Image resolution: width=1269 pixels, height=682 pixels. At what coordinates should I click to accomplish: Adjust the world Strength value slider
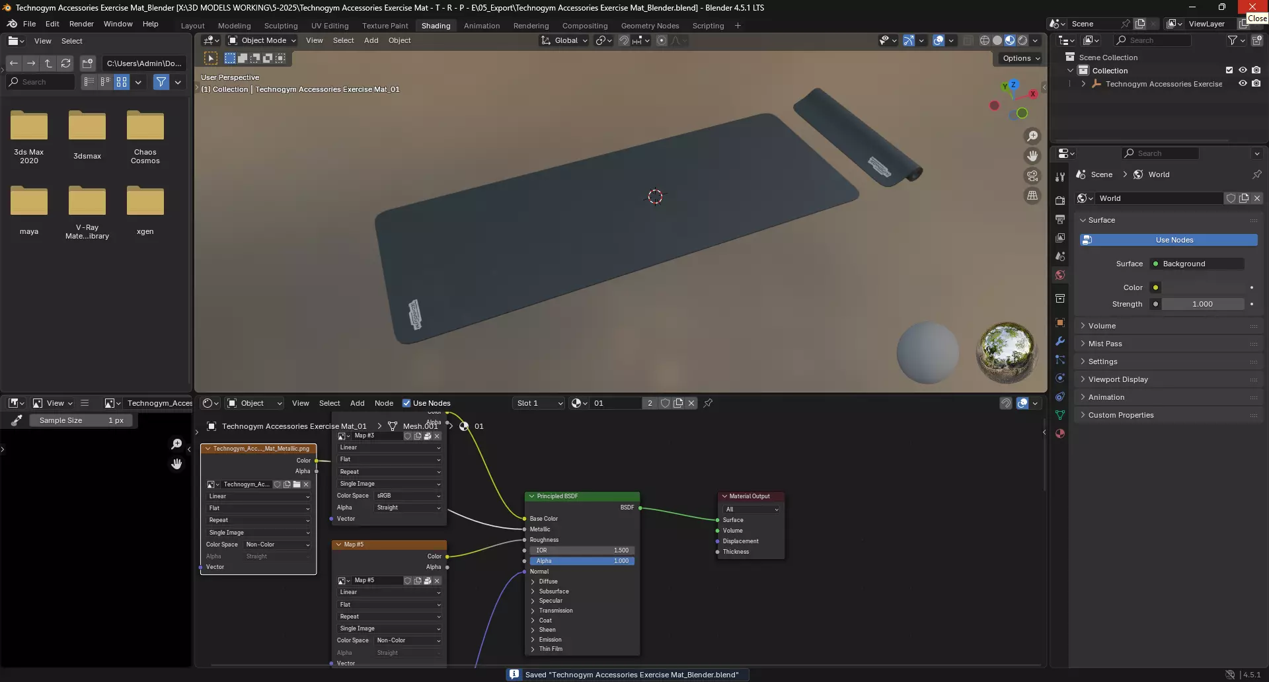1203,304
